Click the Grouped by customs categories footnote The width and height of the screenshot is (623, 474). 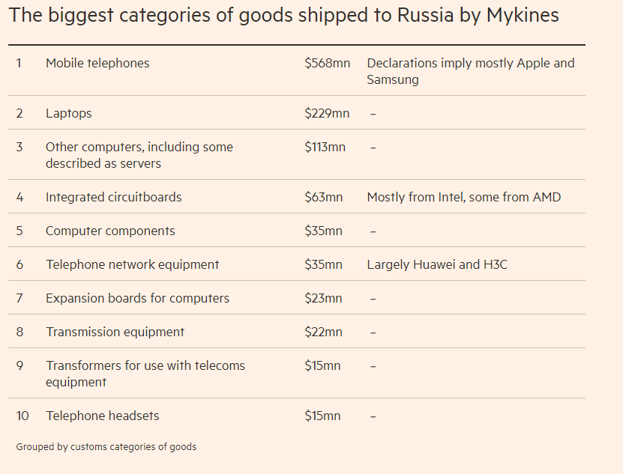point(106,447)
